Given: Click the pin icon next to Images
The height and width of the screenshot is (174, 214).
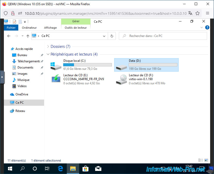Looking at the screenshot, I should (42, 74).
